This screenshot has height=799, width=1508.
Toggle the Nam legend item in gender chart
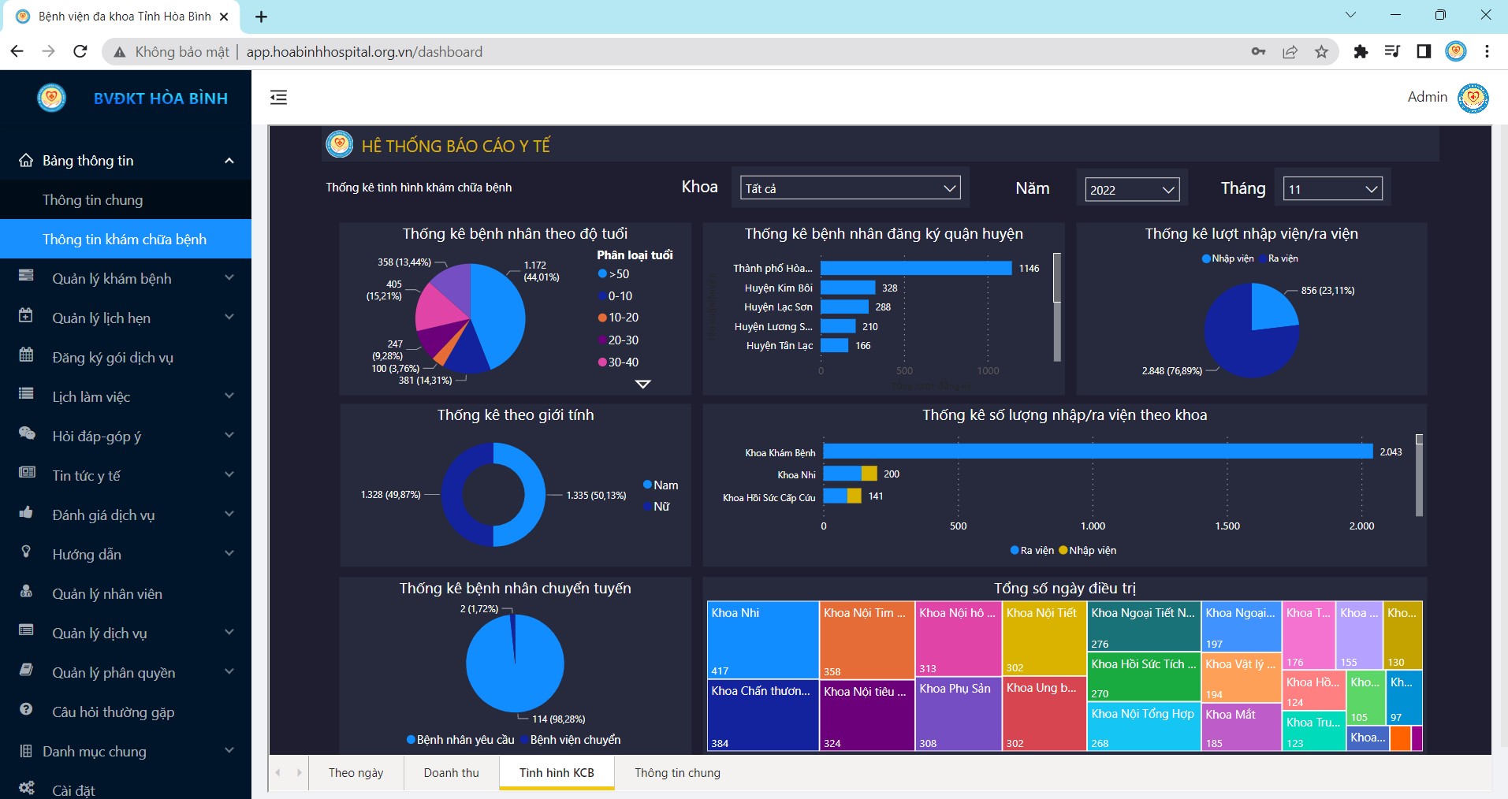(661, 485)
